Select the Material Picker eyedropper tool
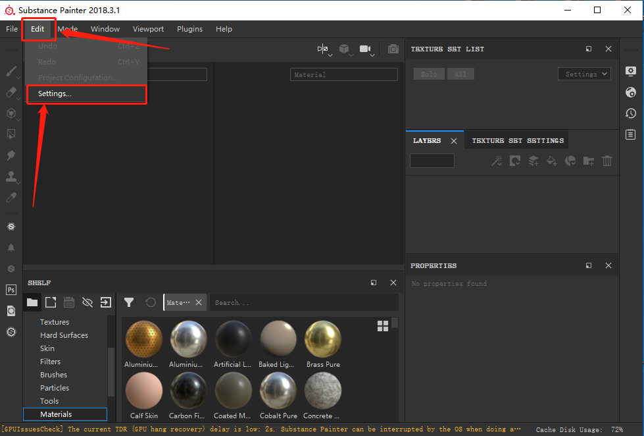644x436 pixels. (x=11, y=198)
